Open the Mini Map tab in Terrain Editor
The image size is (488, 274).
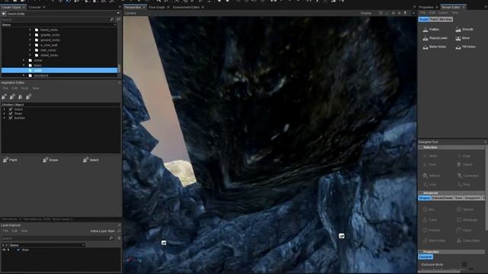click(x=445, y=19)
